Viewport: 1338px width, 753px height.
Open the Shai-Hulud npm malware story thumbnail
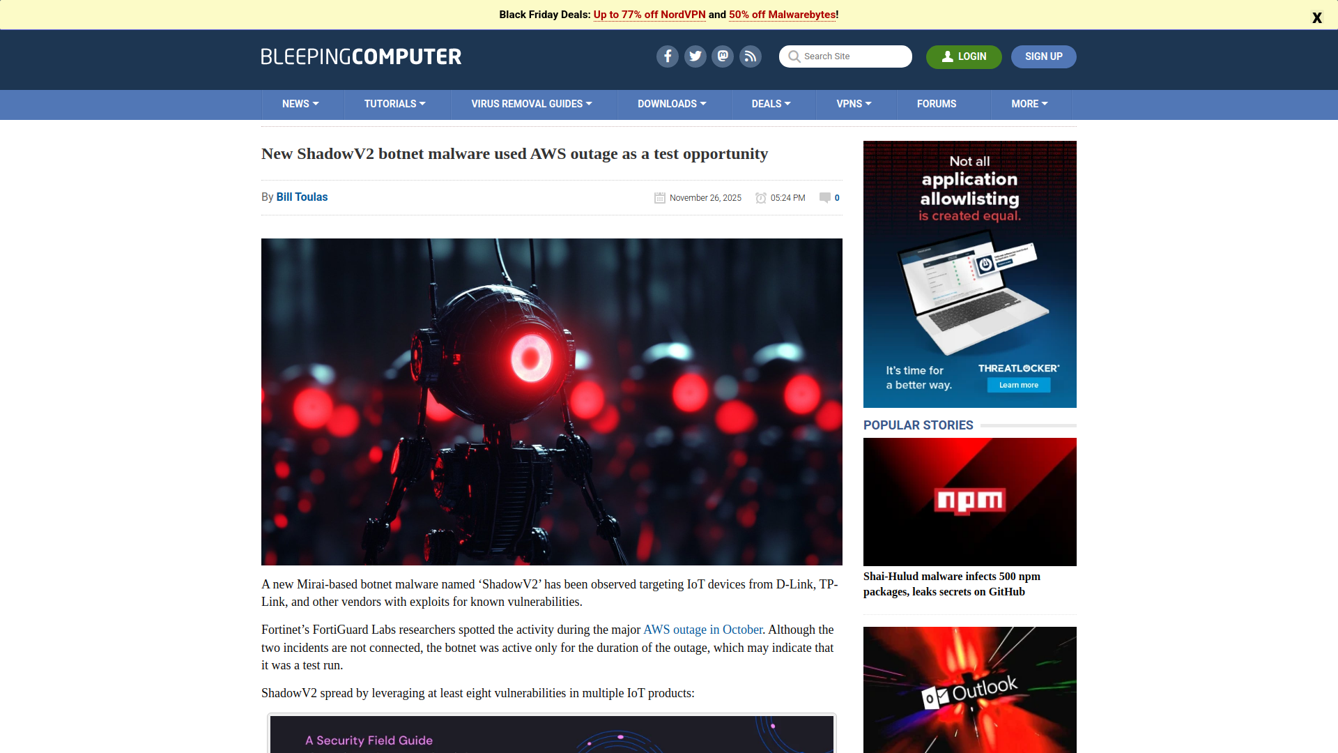click(x=969, y=501)
